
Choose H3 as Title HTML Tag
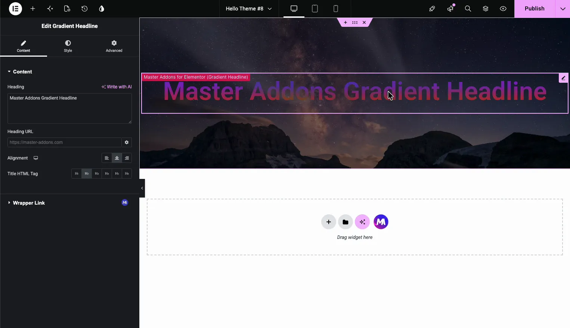click(x=97, y=174)
